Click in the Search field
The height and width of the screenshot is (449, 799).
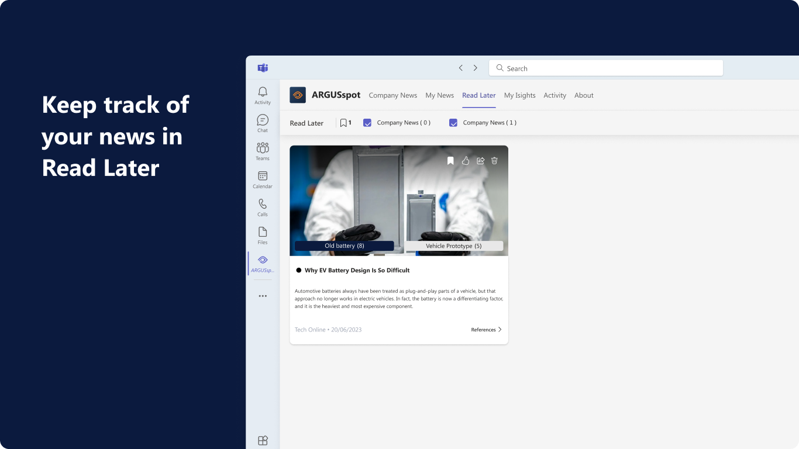(x=606, y=68)
